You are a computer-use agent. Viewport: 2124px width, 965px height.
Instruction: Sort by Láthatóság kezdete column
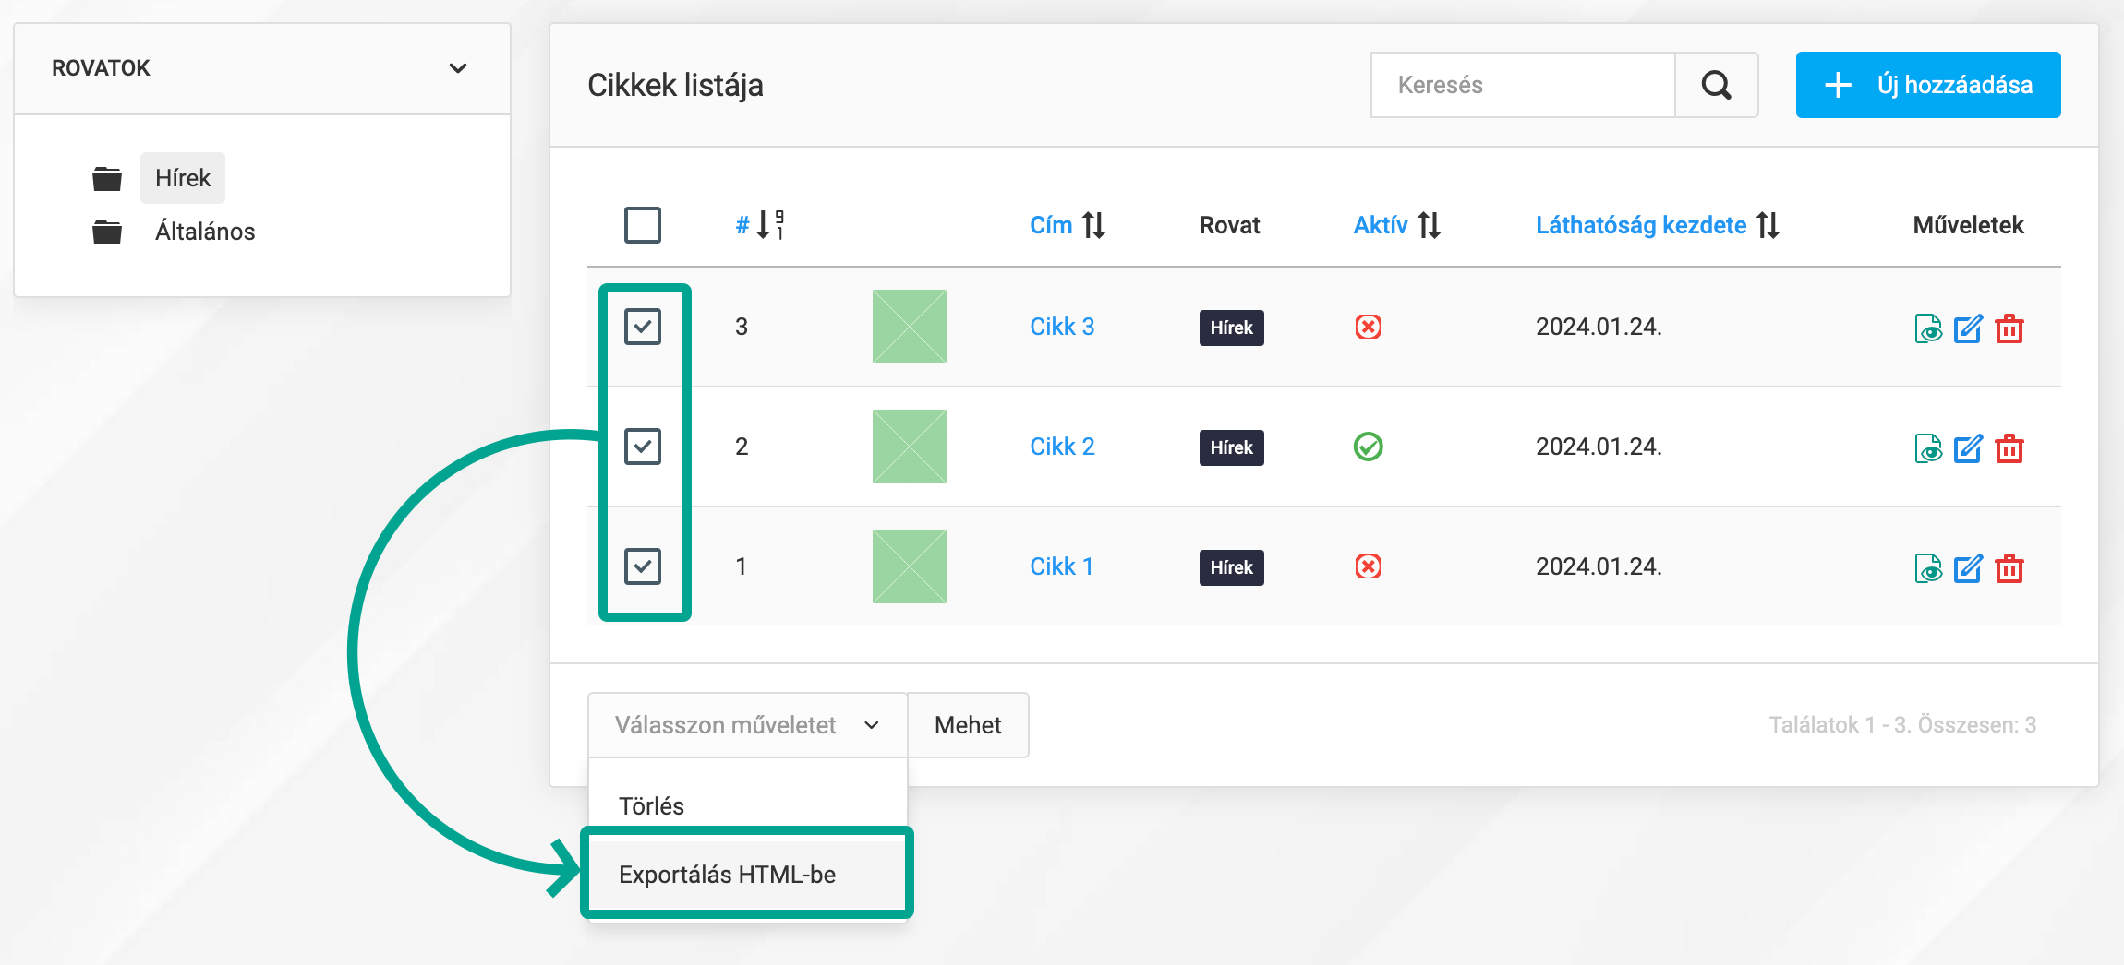[1658, 225]
